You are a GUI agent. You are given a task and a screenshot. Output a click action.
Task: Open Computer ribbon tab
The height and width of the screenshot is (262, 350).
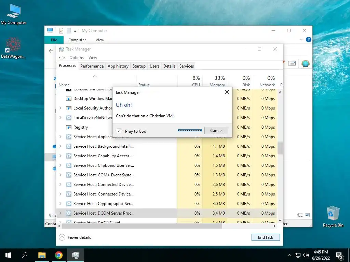(77, 40)
